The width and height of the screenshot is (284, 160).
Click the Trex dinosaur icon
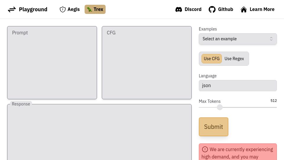(x=89, y=9)
